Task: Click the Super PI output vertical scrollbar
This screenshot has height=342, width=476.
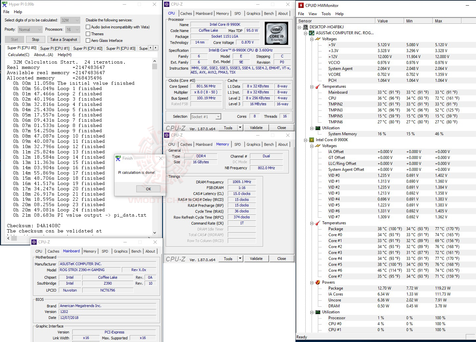Action: pos(154,147)
